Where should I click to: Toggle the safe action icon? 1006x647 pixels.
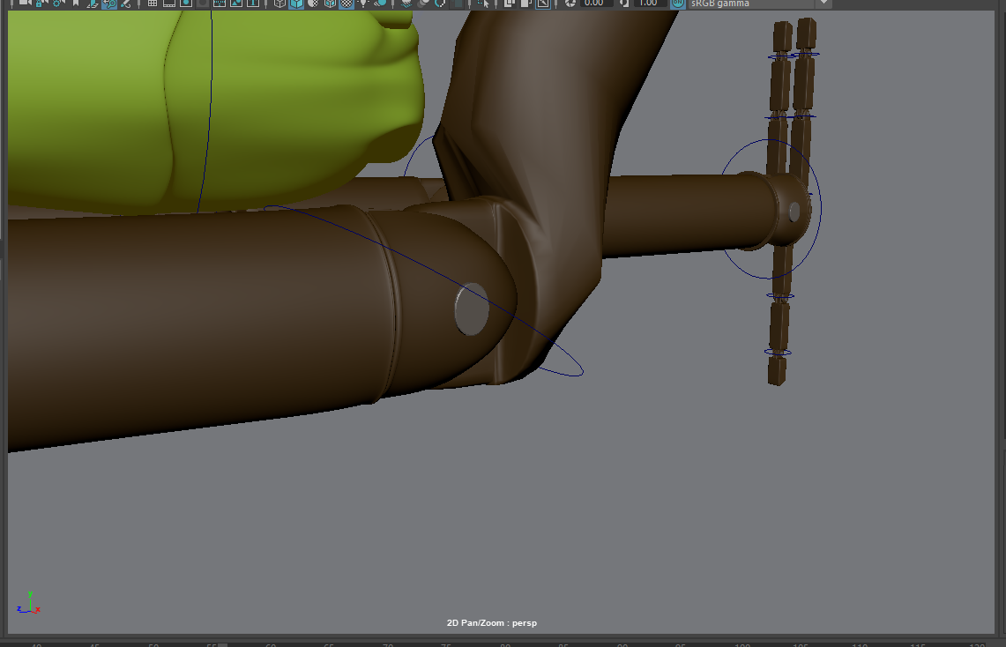[236, 4]
